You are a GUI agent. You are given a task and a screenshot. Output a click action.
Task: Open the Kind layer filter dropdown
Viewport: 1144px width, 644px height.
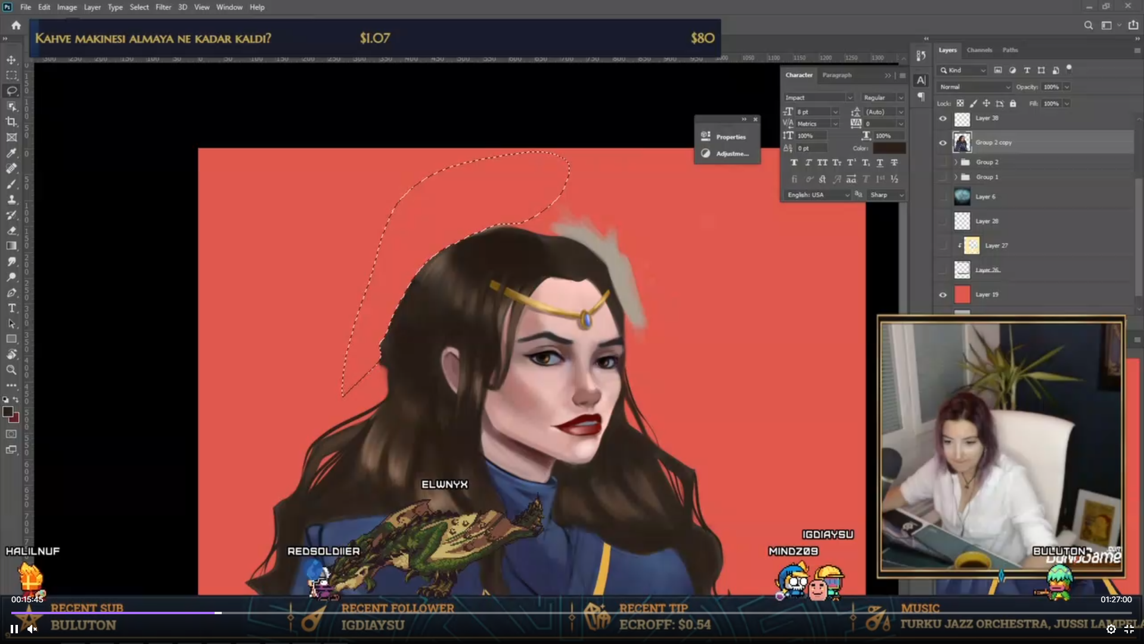pos(962,70)
